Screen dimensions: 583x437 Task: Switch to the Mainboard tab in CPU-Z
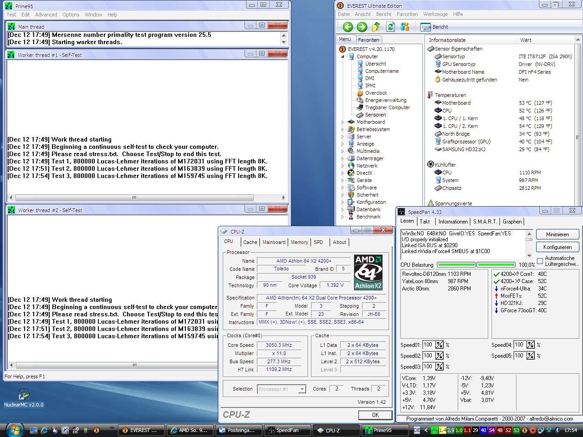click(x=274, y=242)
